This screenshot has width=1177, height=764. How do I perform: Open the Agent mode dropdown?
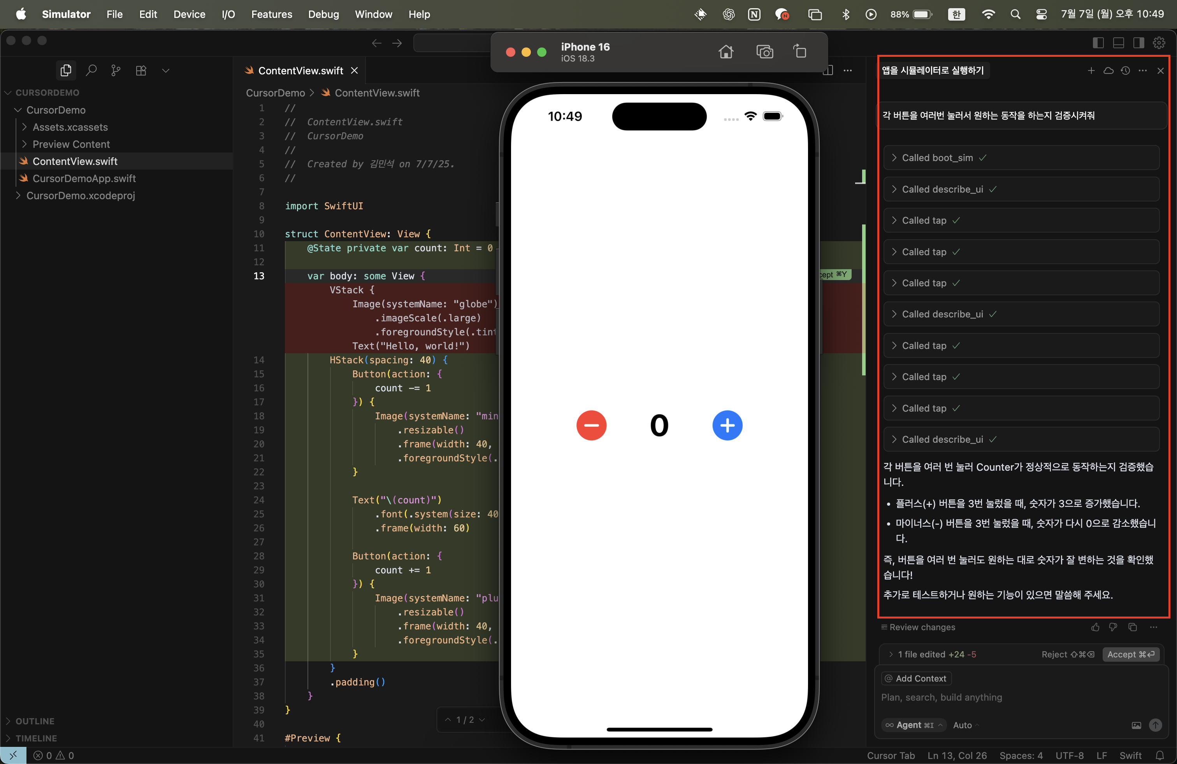(914, 725)
